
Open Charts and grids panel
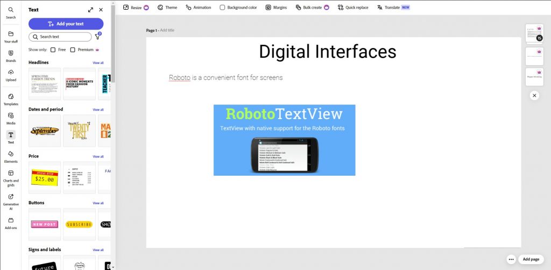coord(11,178)
